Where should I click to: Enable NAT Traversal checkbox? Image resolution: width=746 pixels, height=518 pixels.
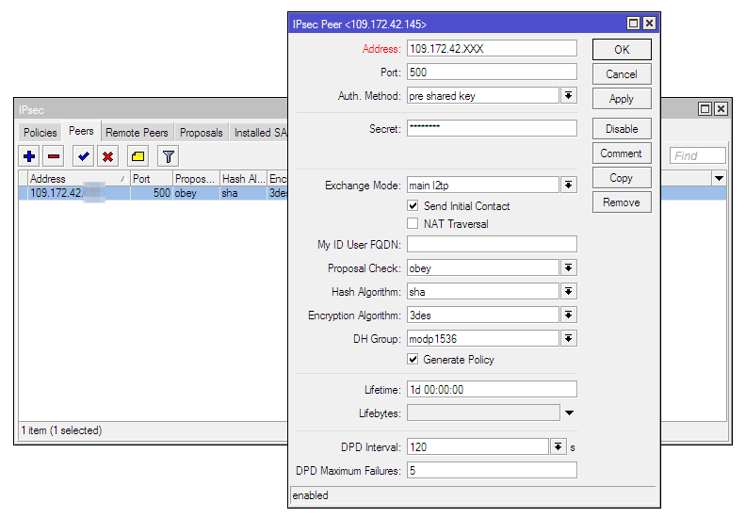click(413, 223)
